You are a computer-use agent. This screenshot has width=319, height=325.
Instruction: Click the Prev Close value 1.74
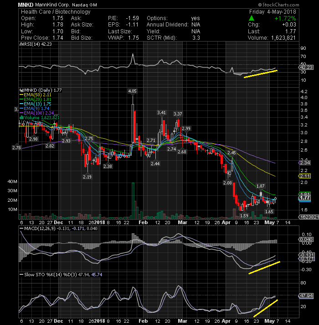coord(58,38)
